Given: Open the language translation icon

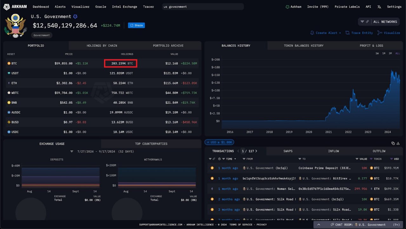Looking at the screenshot, I should pos(379,7).
